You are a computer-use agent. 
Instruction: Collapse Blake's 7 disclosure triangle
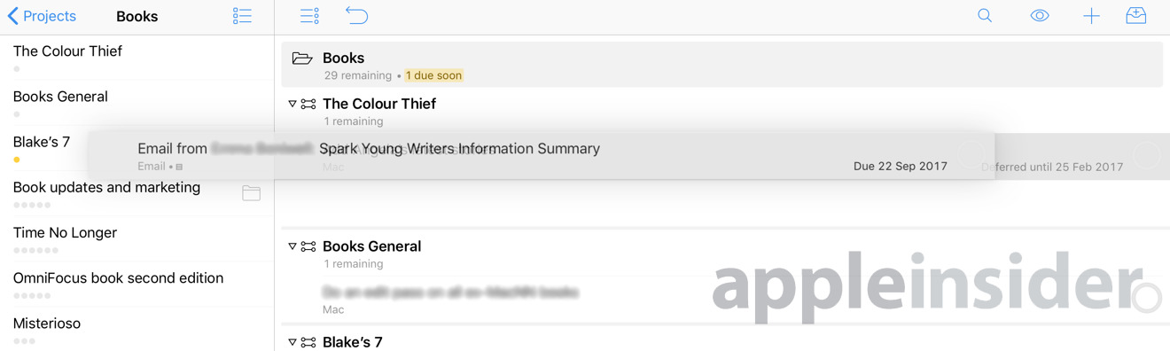(x=292, y=342)
